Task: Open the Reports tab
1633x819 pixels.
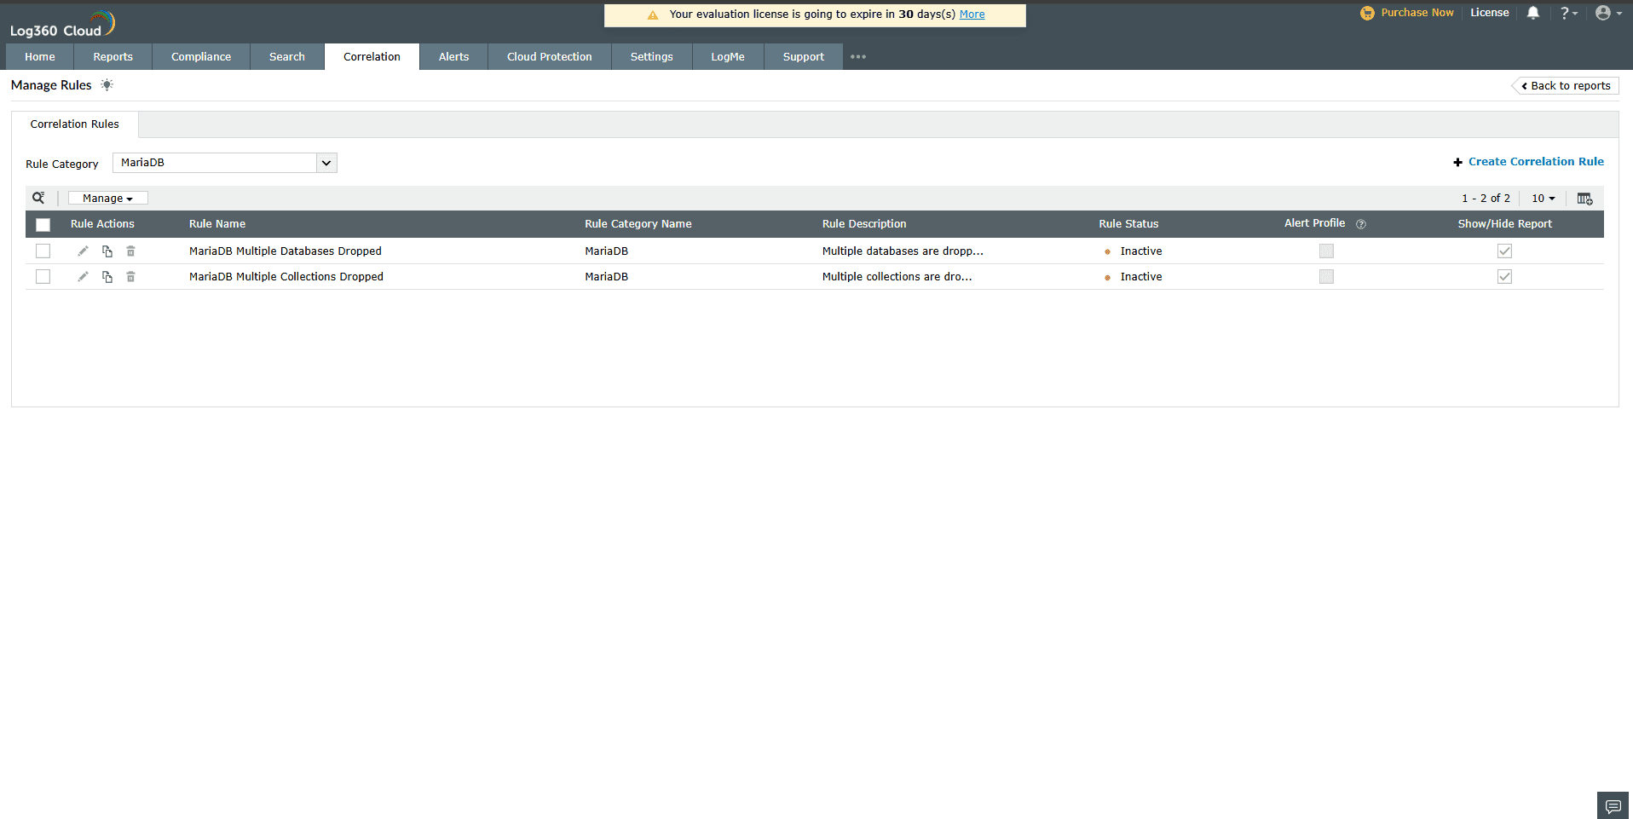Action: tap(113, 57)
